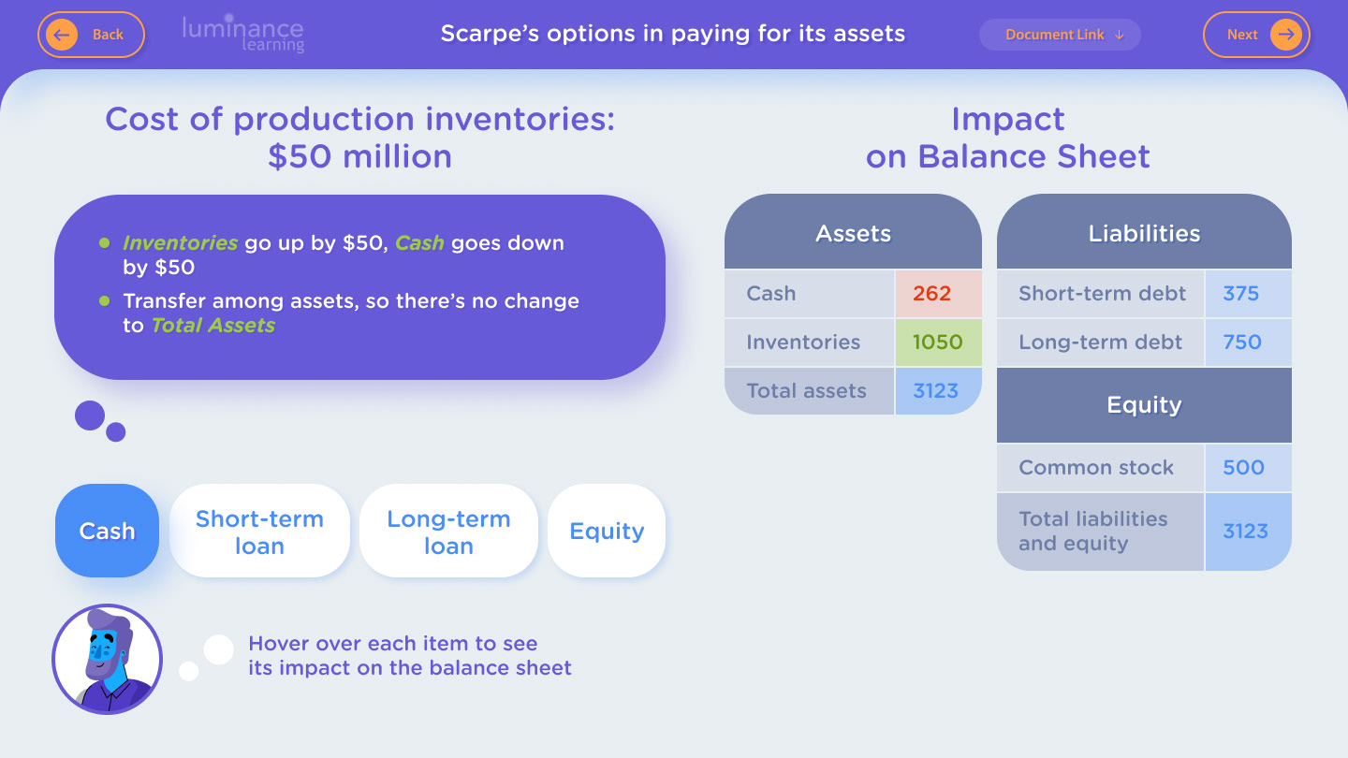Click the Assets table header
The image size is (1348, 758).
point(853,232)
